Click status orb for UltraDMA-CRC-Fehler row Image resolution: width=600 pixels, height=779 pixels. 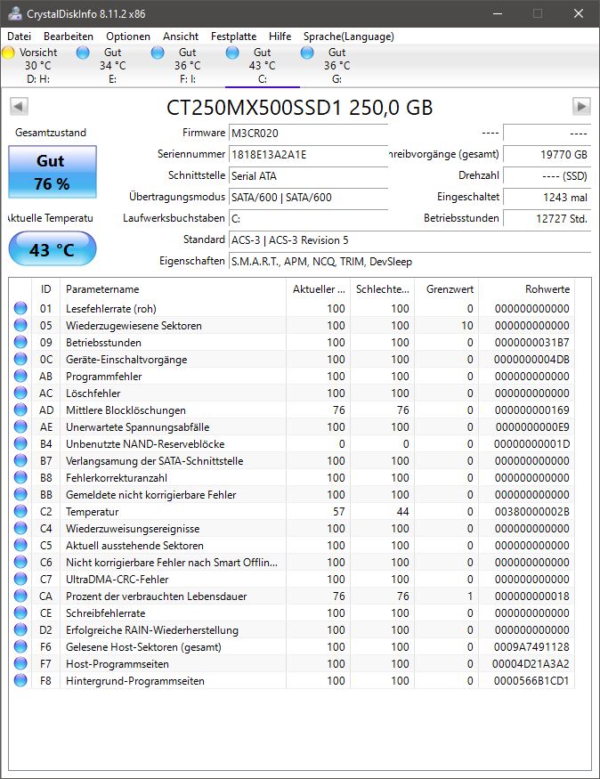click(20, 579)
